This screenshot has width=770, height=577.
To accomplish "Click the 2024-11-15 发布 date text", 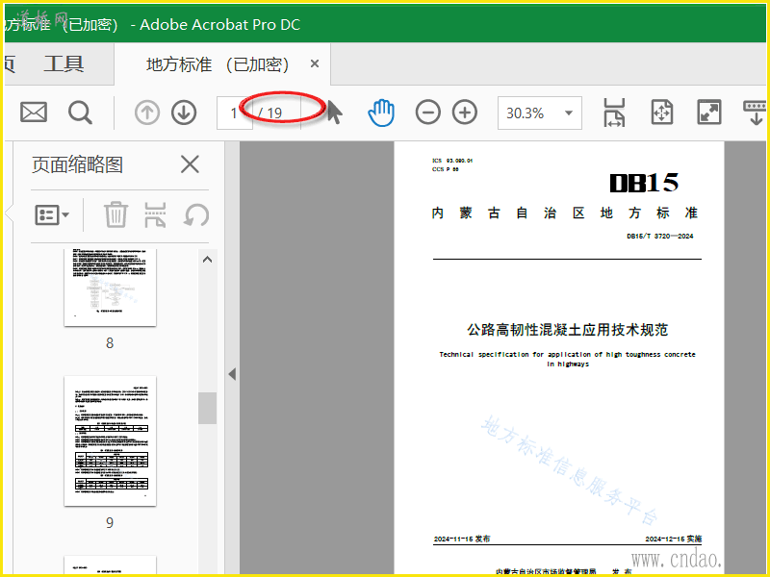I will coord(462,539).
